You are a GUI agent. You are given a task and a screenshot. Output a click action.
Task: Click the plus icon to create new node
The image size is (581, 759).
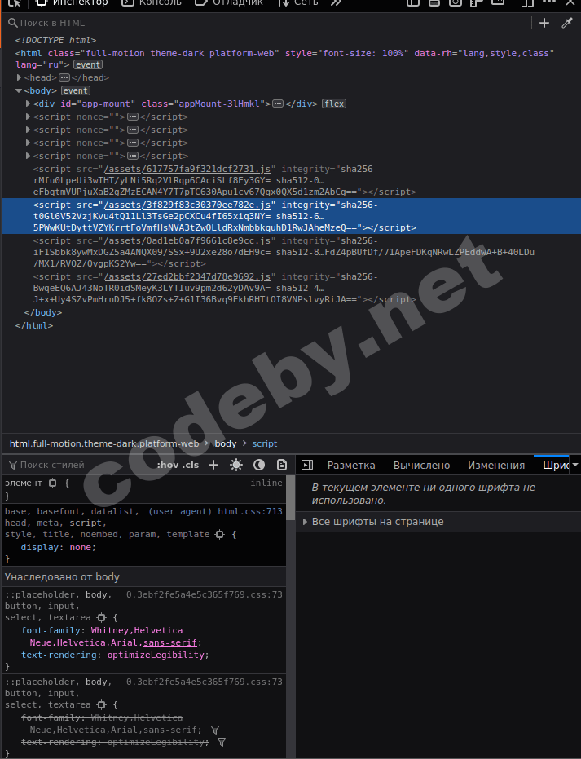544,23
